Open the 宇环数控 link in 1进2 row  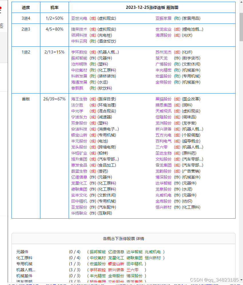(79, 52)
